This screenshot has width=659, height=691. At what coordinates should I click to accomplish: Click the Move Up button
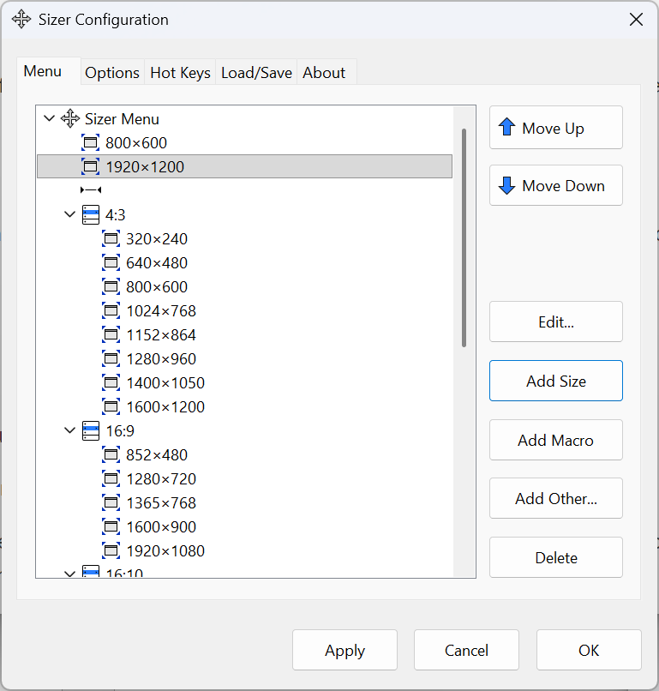pyautogui.click(x=556, y=128)
